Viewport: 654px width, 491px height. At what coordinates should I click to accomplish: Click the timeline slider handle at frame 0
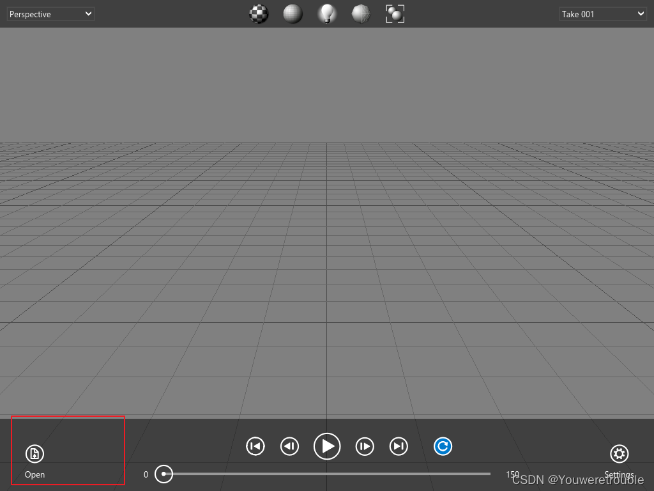pos(163,474)
